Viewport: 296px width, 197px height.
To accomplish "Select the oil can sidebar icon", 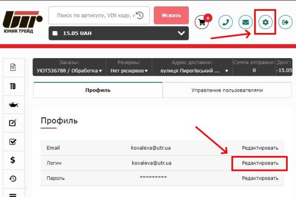I will 13,104.
